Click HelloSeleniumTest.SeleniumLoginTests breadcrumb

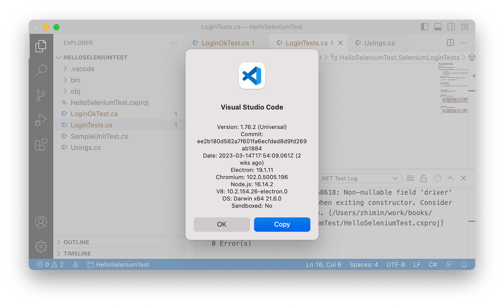click(395, 58)
